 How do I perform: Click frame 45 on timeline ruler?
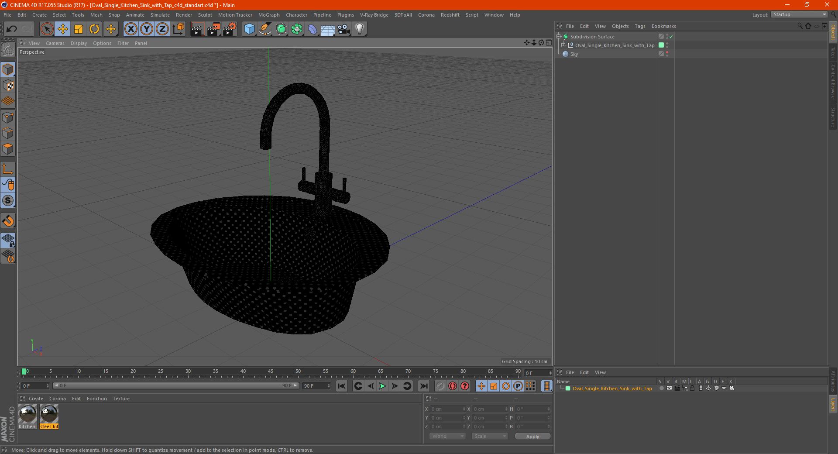tap(271, 372)
